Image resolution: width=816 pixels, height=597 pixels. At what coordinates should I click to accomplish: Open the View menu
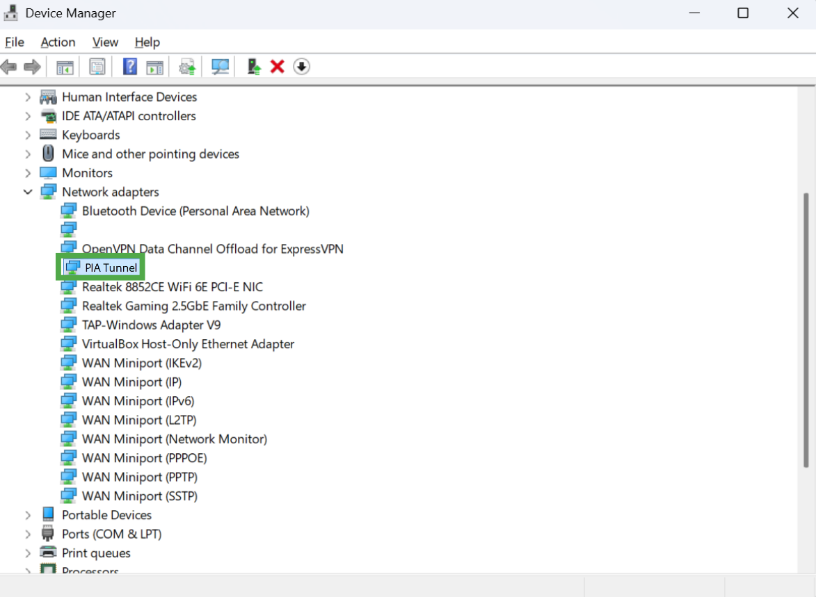105,42
